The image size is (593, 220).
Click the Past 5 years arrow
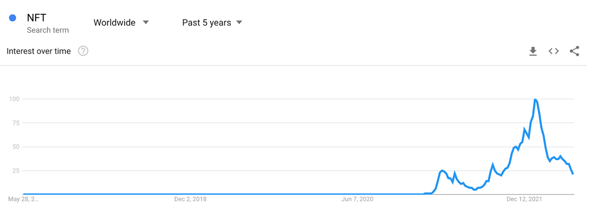click(x=239, y=23)
